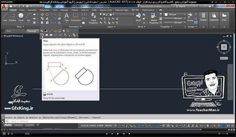Open the Parametric ribbon tab
The image size is (236, 137).
tap(45, 10)
